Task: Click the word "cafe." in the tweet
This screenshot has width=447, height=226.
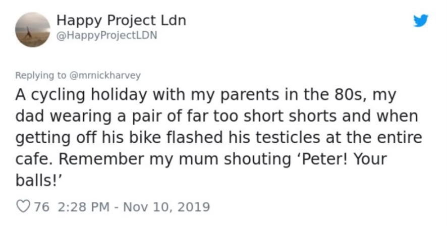Action: pyautogui.click(x=34, y=159)
